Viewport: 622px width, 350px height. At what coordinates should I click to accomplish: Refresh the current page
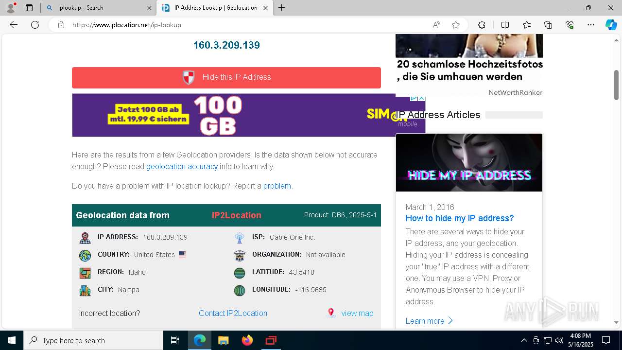[35, 25]
